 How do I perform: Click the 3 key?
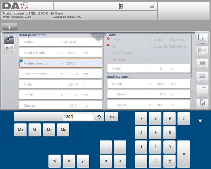[x=170, y=147]
